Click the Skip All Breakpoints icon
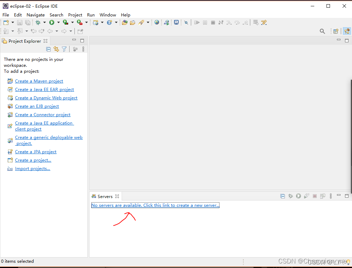The width and height of the screenshot is (352, 268). pos(186,22)
